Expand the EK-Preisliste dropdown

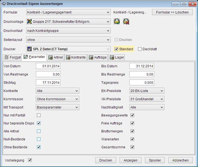pyautogui.click(x=147, y=91)
